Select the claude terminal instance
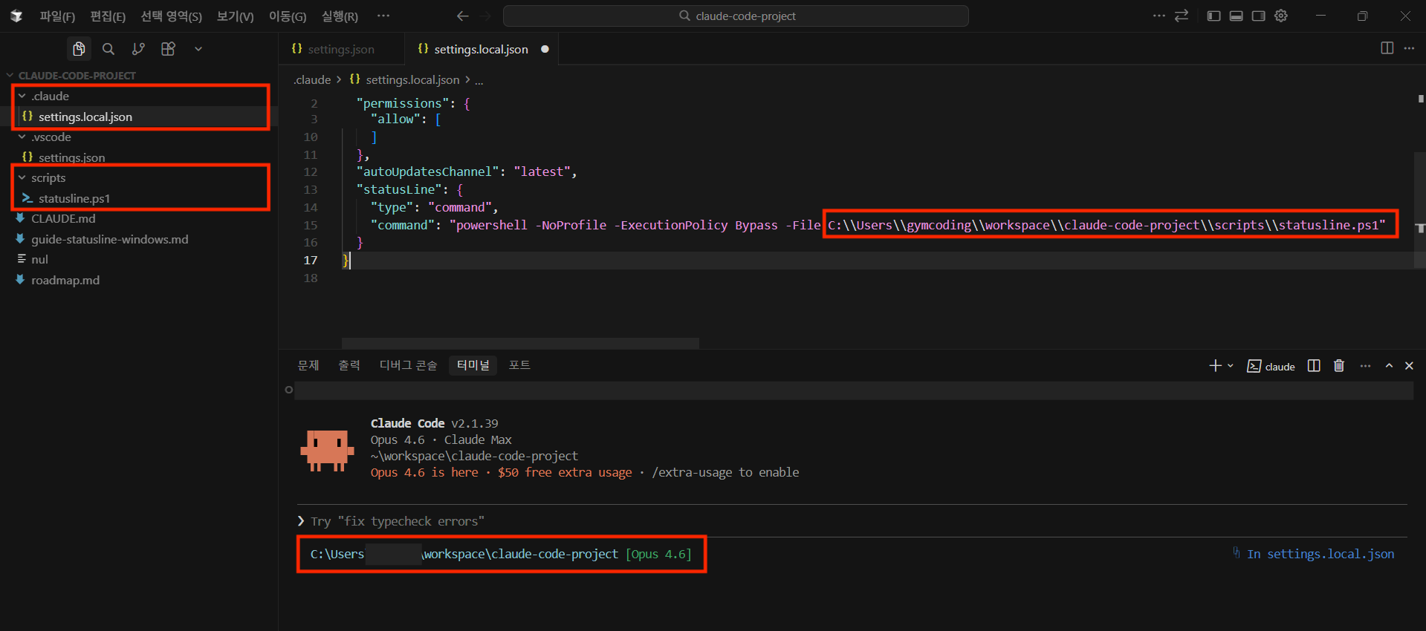Image resolution: width=1426 pixels, height=631 pixels. (1271, 366)
